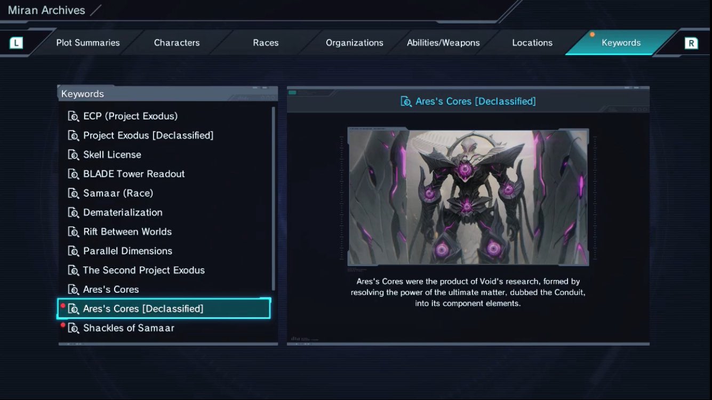
Task: Click red new-entry dot by Shackles of Samaar
Action: pos(63,325)
